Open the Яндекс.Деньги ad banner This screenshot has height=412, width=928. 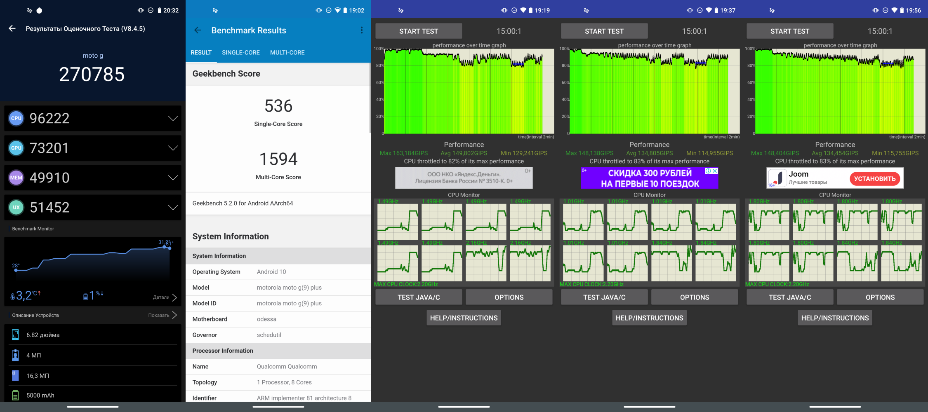pos(464,178)
